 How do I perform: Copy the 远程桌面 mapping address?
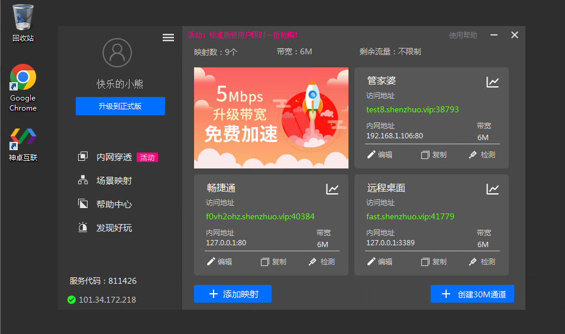coord(434,262)
